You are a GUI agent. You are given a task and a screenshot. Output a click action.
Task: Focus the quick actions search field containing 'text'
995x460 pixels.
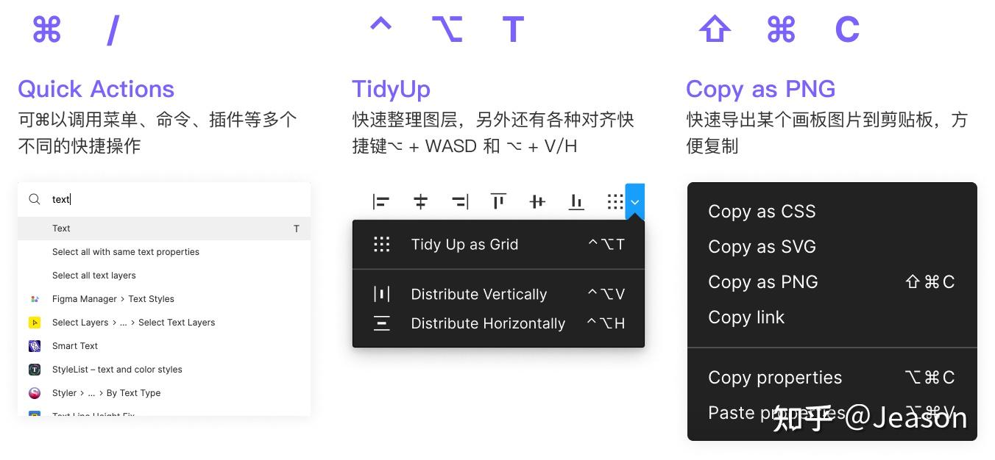pyautogui.click(x=164, y=199)
